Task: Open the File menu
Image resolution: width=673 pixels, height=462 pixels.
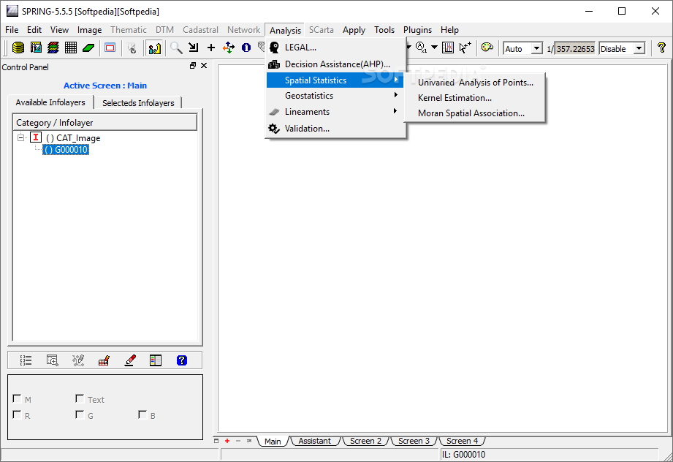Action: click(12, 30)
